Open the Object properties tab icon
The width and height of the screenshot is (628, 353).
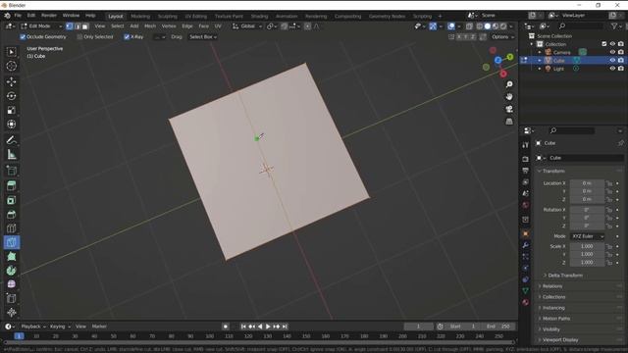click(x=526, y=233)
